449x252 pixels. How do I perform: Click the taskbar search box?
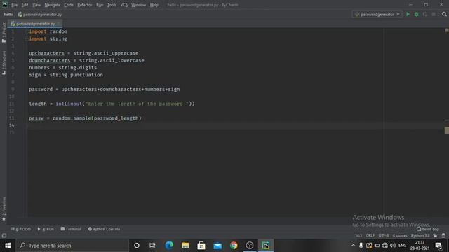pyautogui.click(x=72, y=246)
